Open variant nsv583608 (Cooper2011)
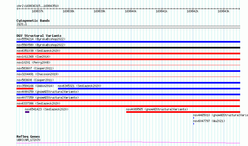 click(35, 80)
